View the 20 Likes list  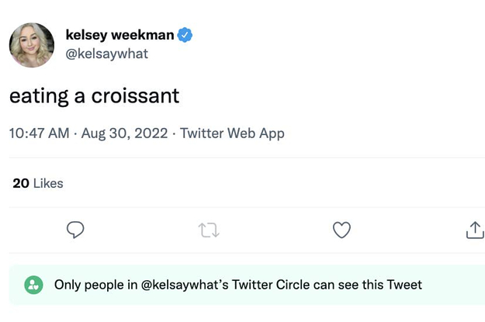39,183
